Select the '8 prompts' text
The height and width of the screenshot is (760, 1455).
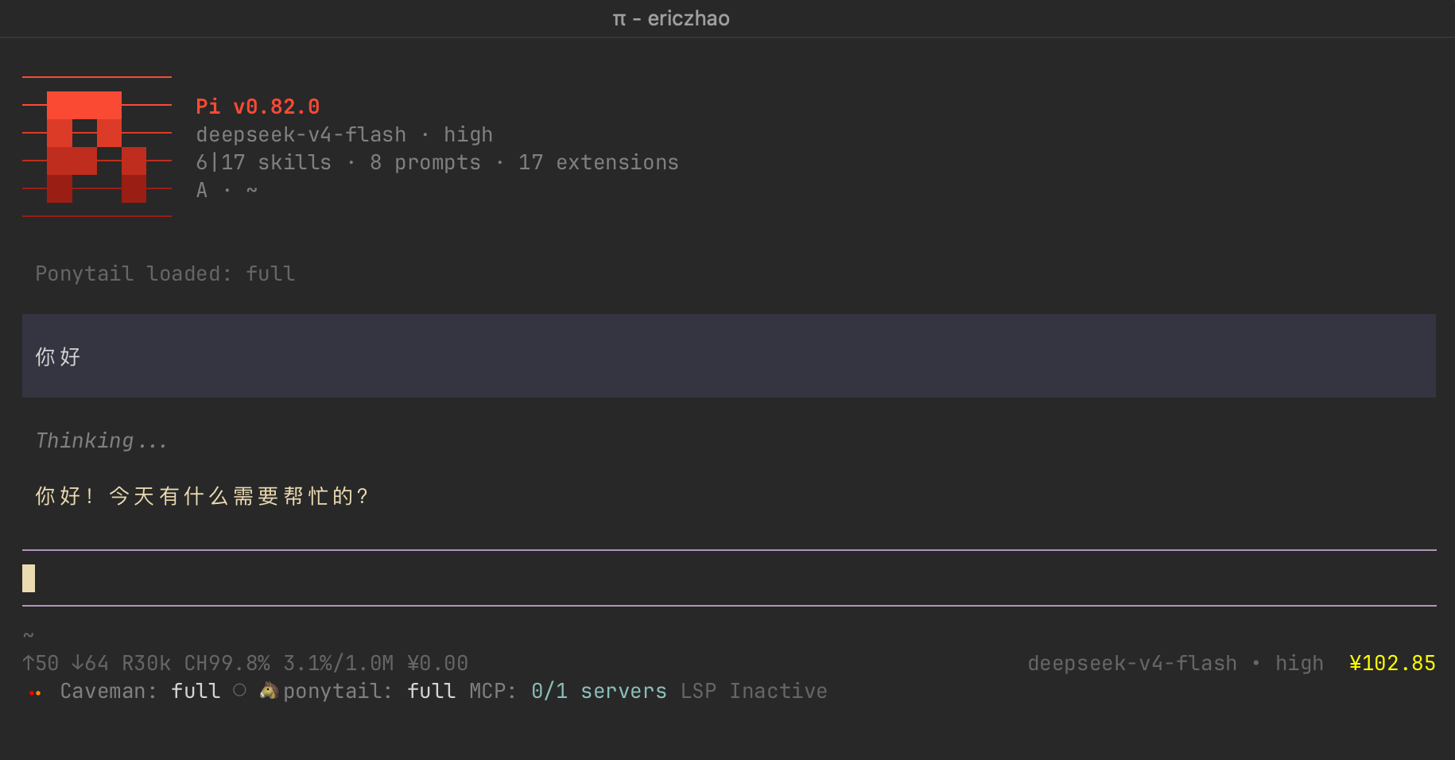tap(425, 162)
